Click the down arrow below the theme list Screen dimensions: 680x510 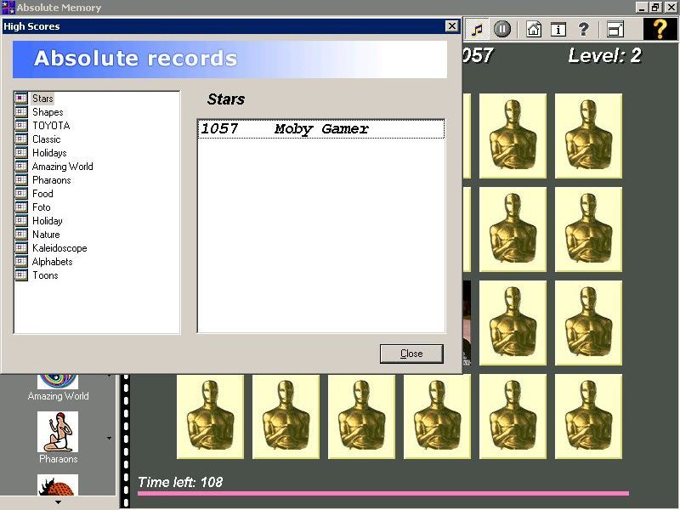coord(58,503)
